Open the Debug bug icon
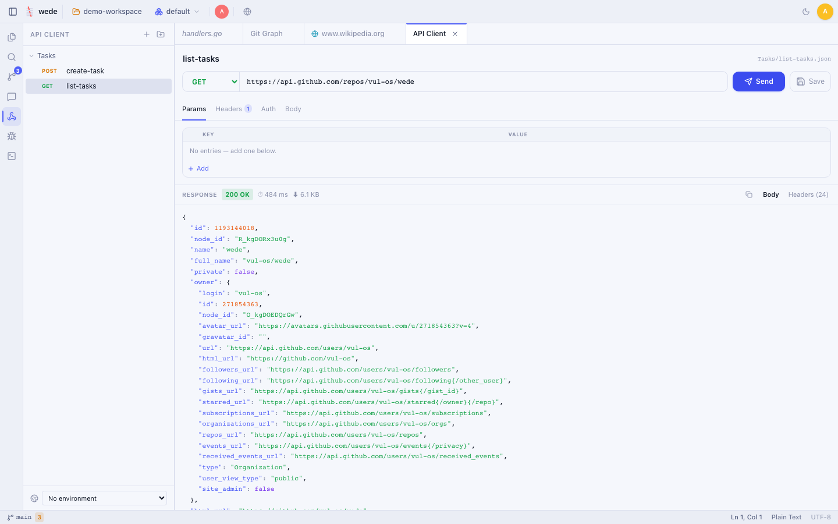 pos(12,136)
